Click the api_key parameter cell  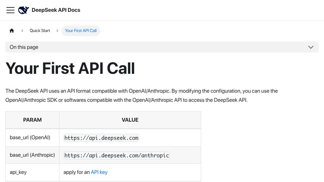click(32, 172)
